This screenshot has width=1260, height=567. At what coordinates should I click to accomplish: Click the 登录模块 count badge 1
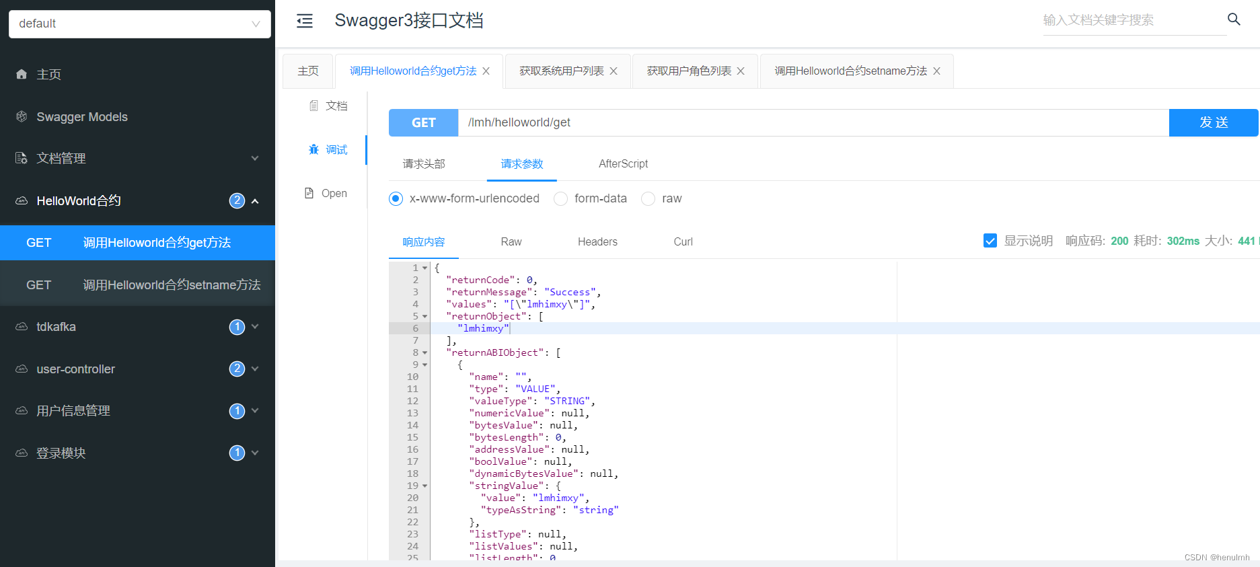(237, 453)
